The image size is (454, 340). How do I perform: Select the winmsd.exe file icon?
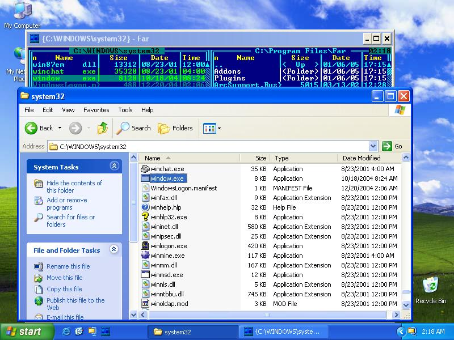point(145,275)
